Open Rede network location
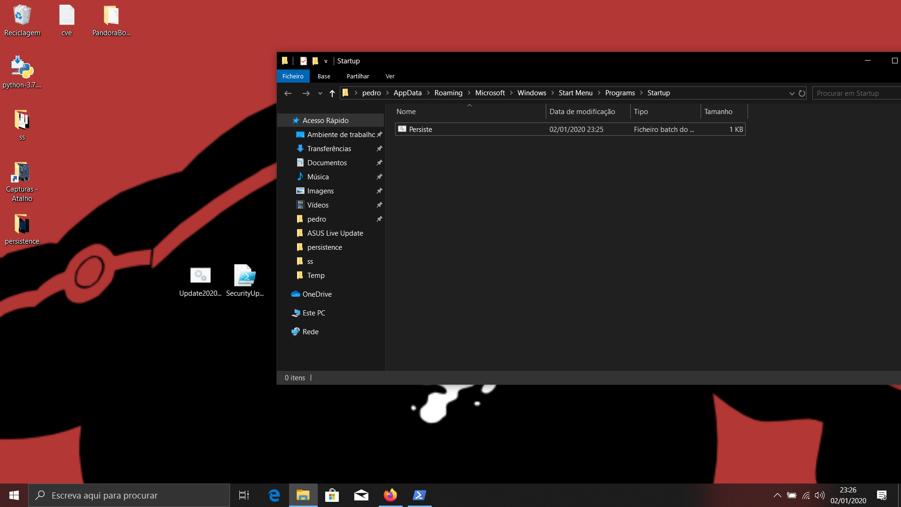This screenshot has height=507, width=901. click(310, 332)
